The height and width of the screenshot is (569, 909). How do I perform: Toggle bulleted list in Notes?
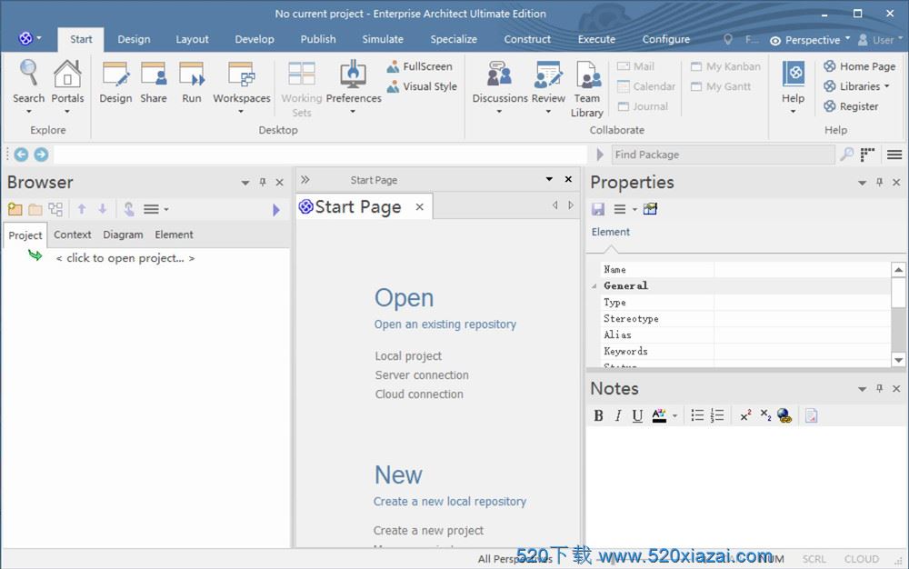697,415
